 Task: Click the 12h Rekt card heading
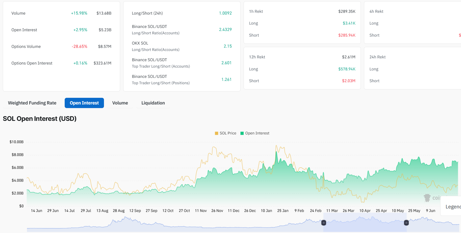point(257,57)
